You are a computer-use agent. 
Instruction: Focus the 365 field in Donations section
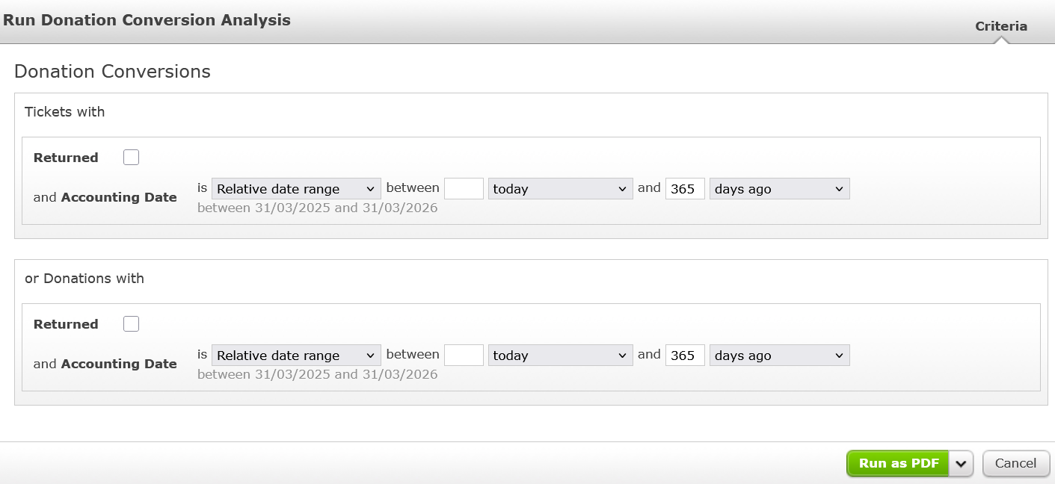pyautogui.click(x=685, y=356)
